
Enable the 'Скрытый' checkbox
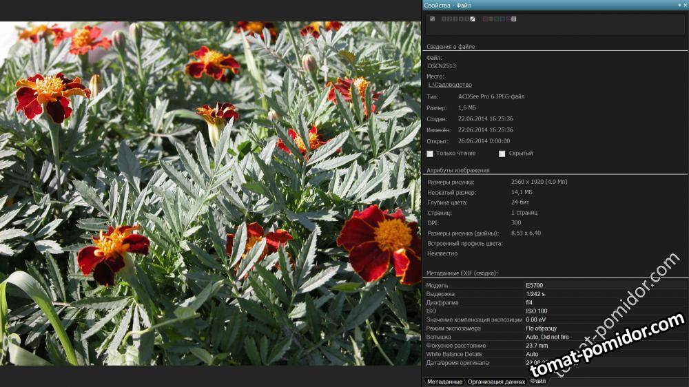pos(502,154)
